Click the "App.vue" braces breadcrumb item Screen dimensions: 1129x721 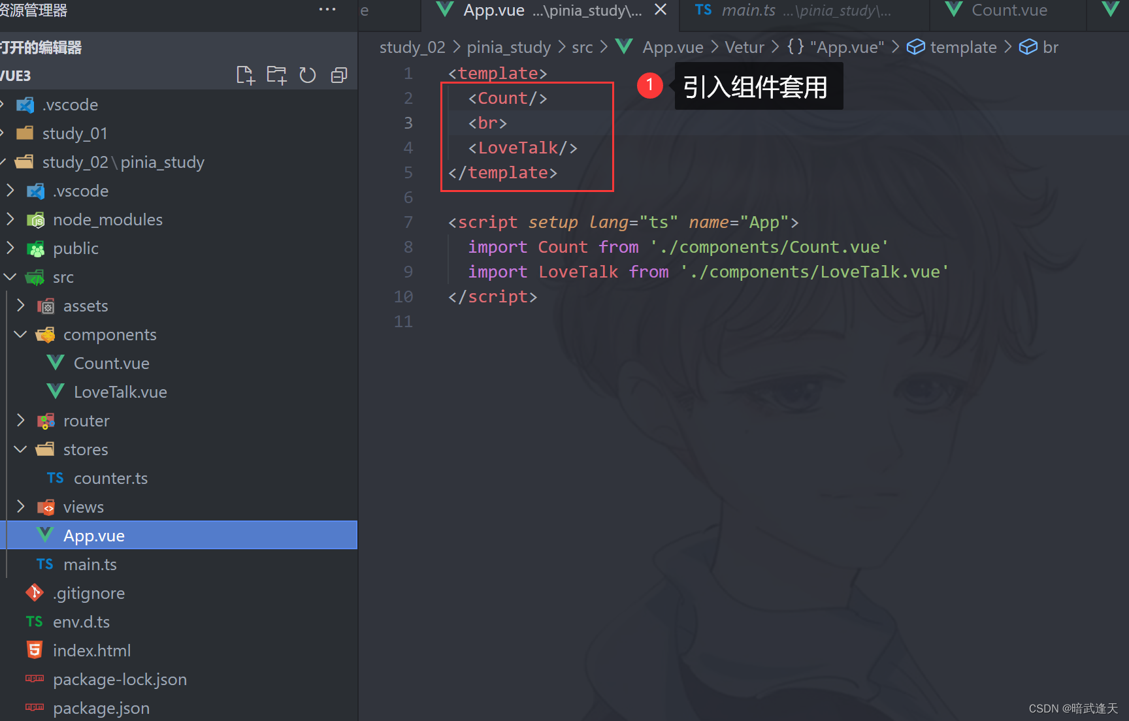coord(835,47)
